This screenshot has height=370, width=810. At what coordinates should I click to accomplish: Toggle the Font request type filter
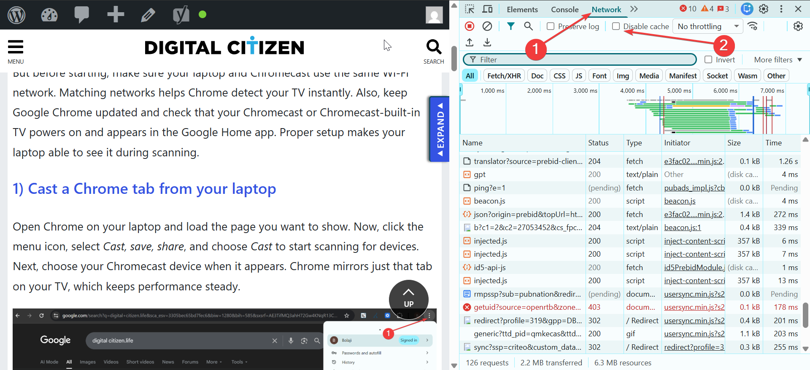click(x=599, y=76)
